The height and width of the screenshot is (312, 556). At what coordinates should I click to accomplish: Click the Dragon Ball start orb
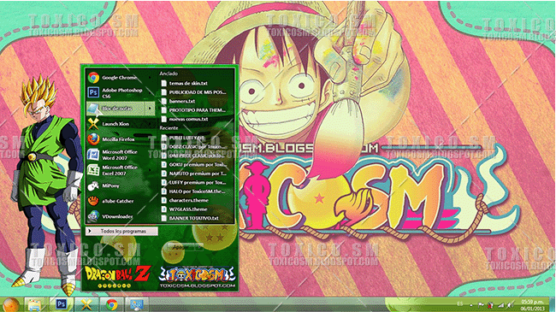[x=11, y=304]
